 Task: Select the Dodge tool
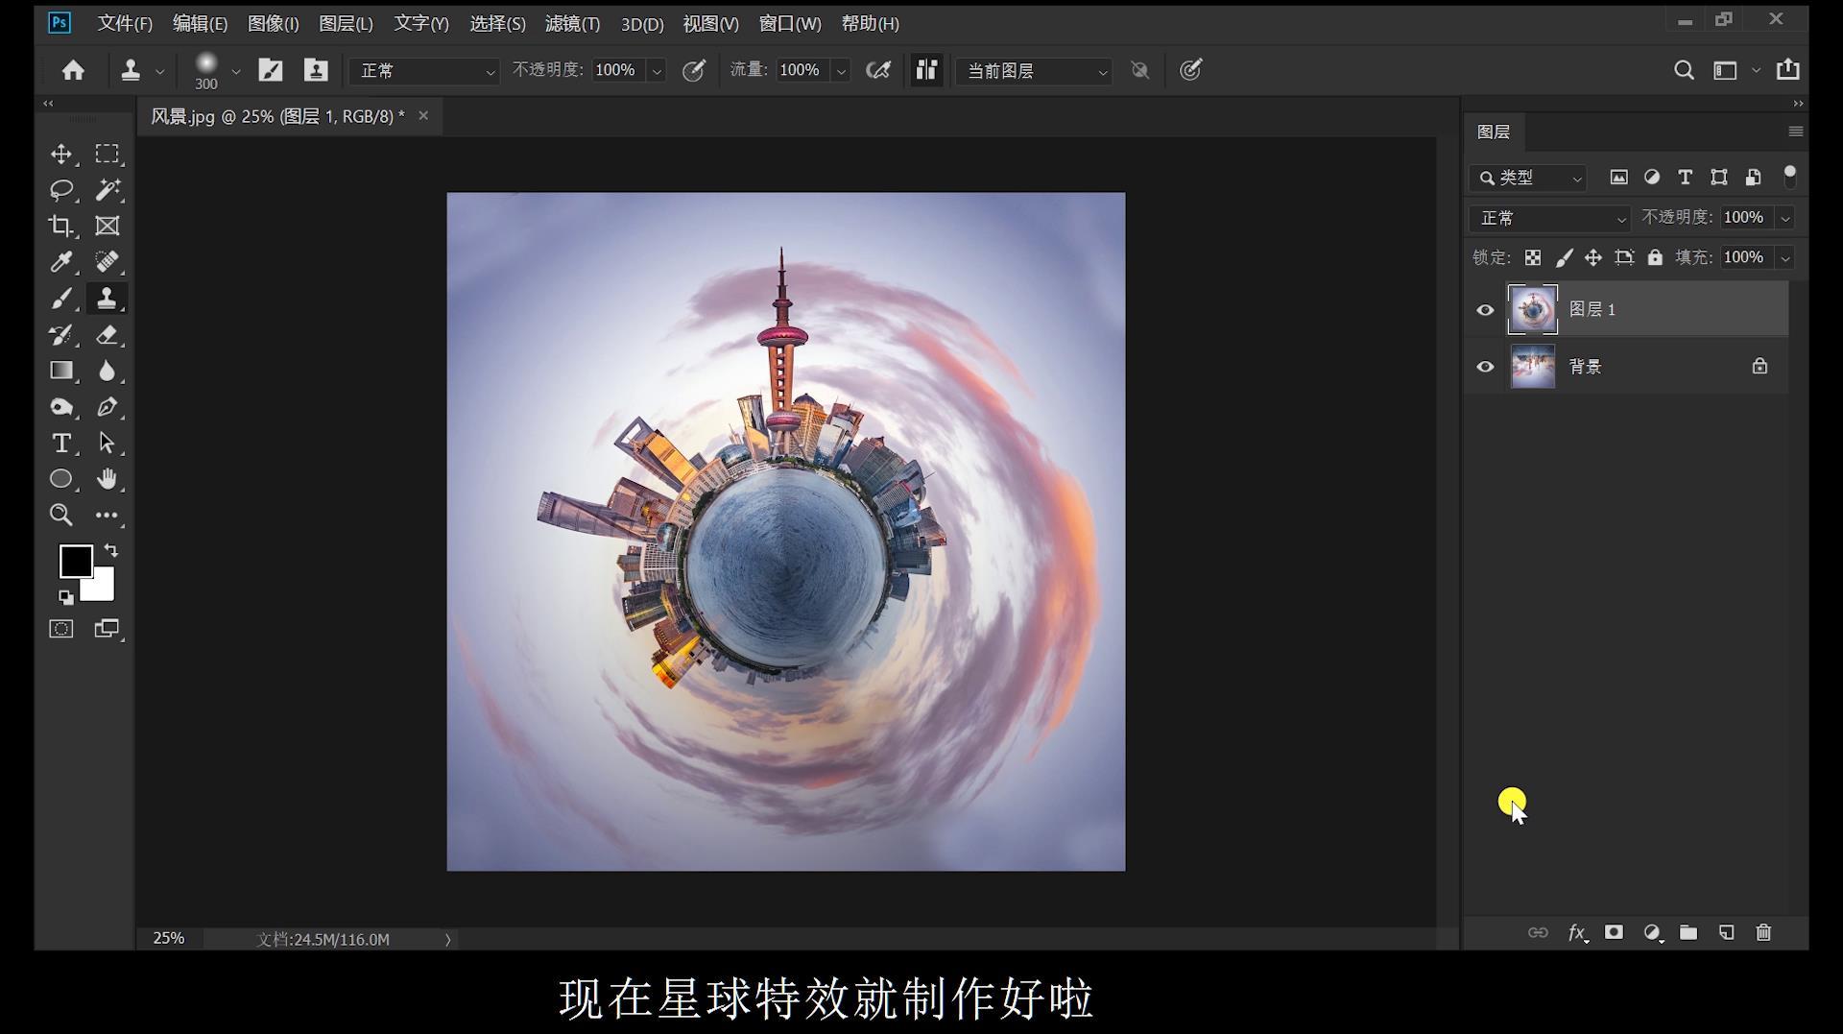(x=61, y=407)
